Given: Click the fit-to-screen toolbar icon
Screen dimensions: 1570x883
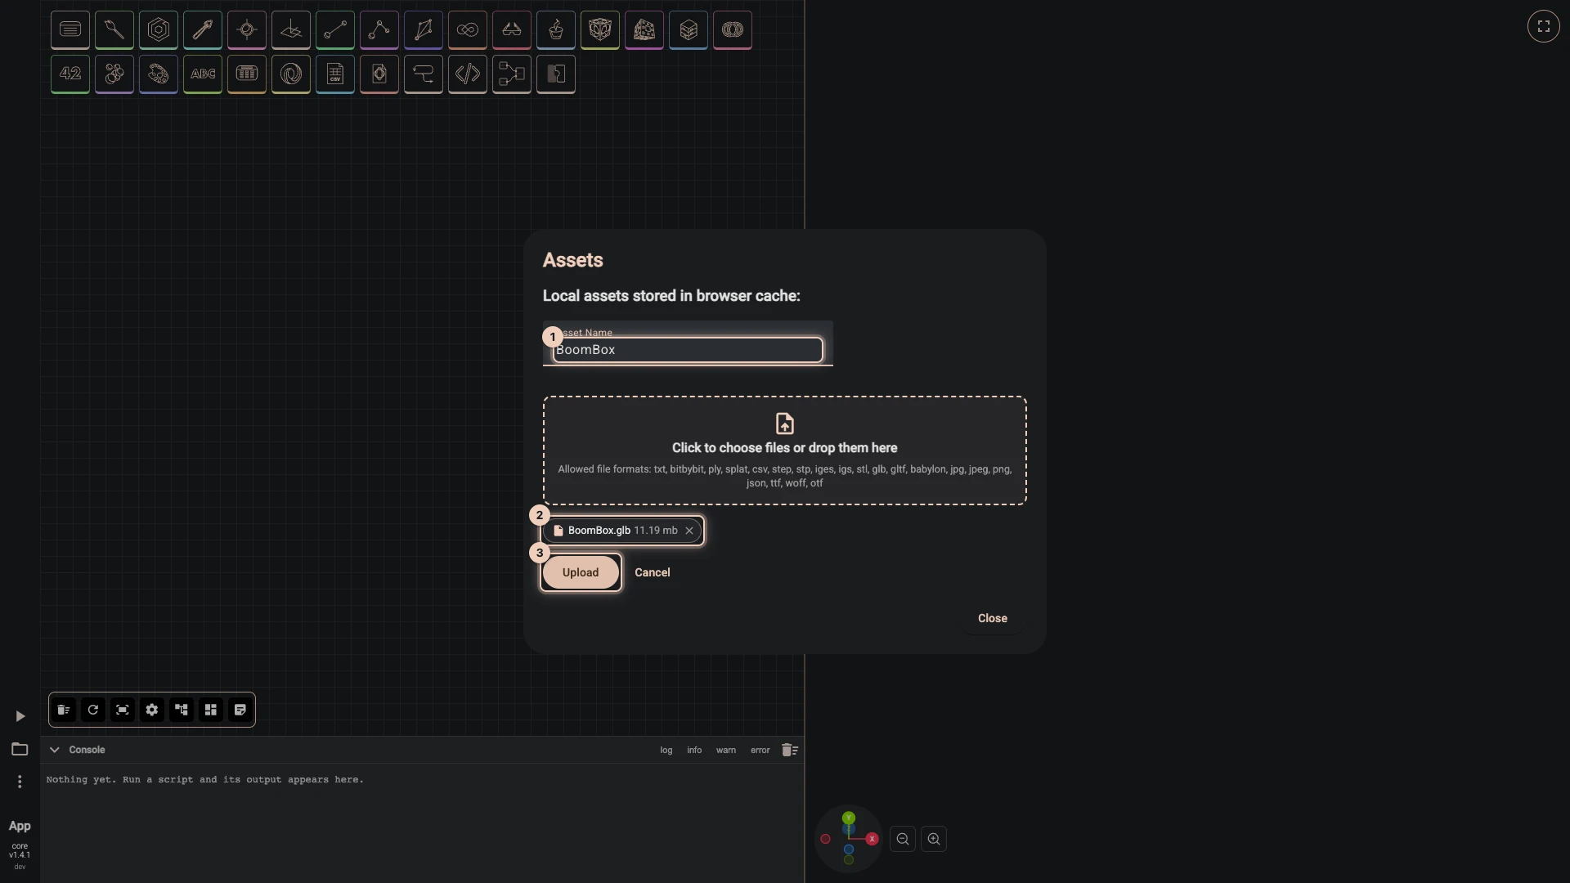Looking at the screenshot, I should (123, 710).
